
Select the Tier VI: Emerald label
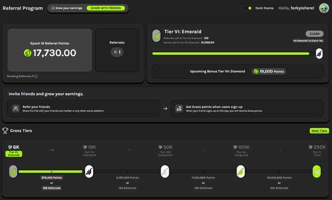click(14, 153)
